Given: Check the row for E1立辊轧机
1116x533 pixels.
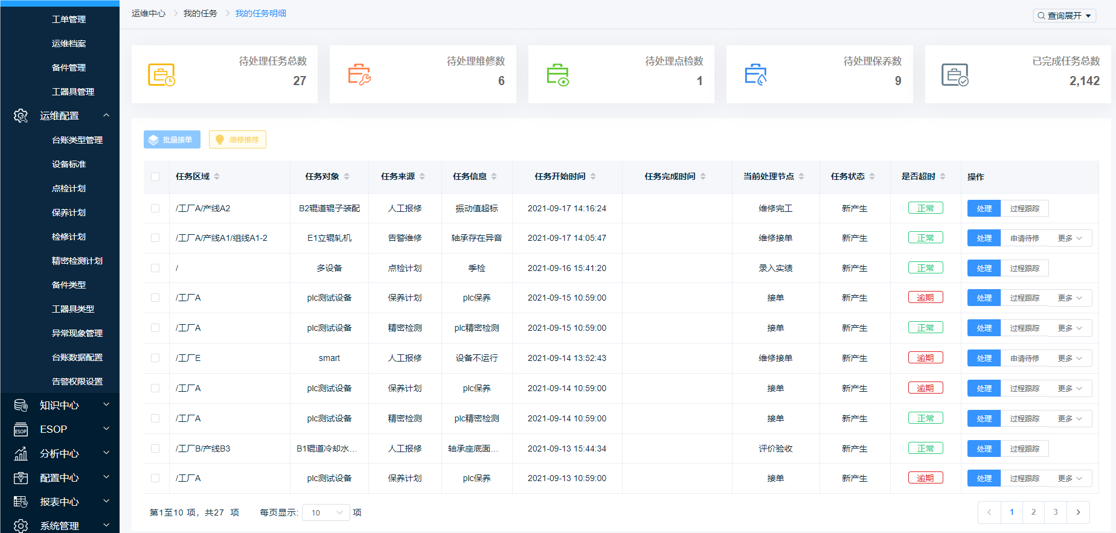Looking at the screenshot, I should coord(155,238).
